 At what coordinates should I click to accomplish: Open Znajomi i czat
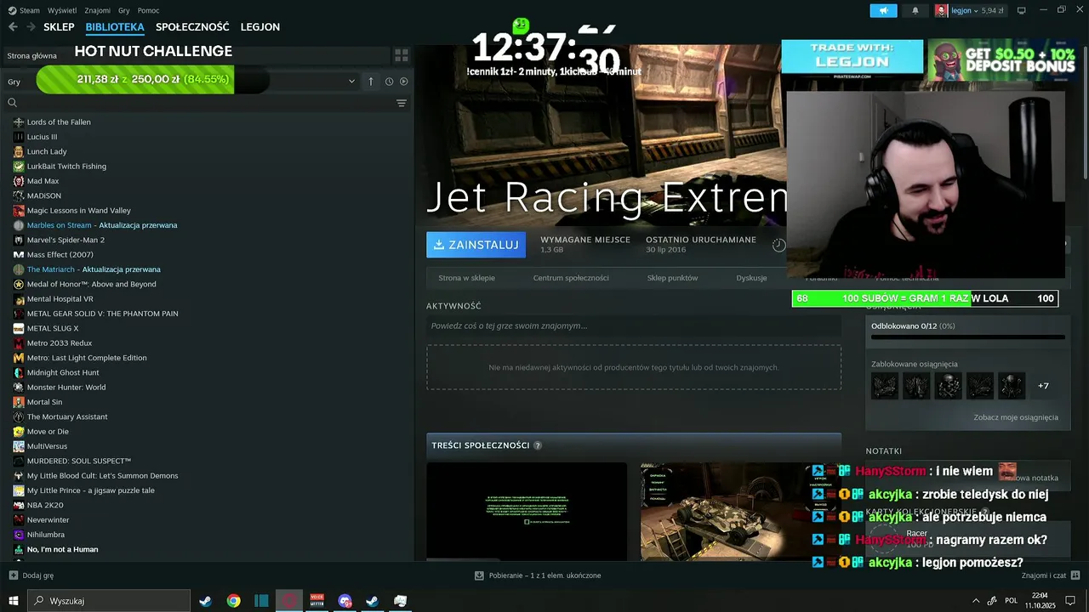[1050, 575]
